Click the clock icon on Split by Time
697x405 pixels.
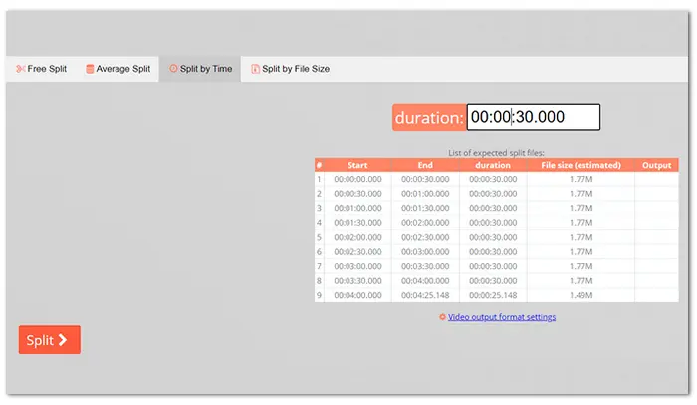point(173,70)
